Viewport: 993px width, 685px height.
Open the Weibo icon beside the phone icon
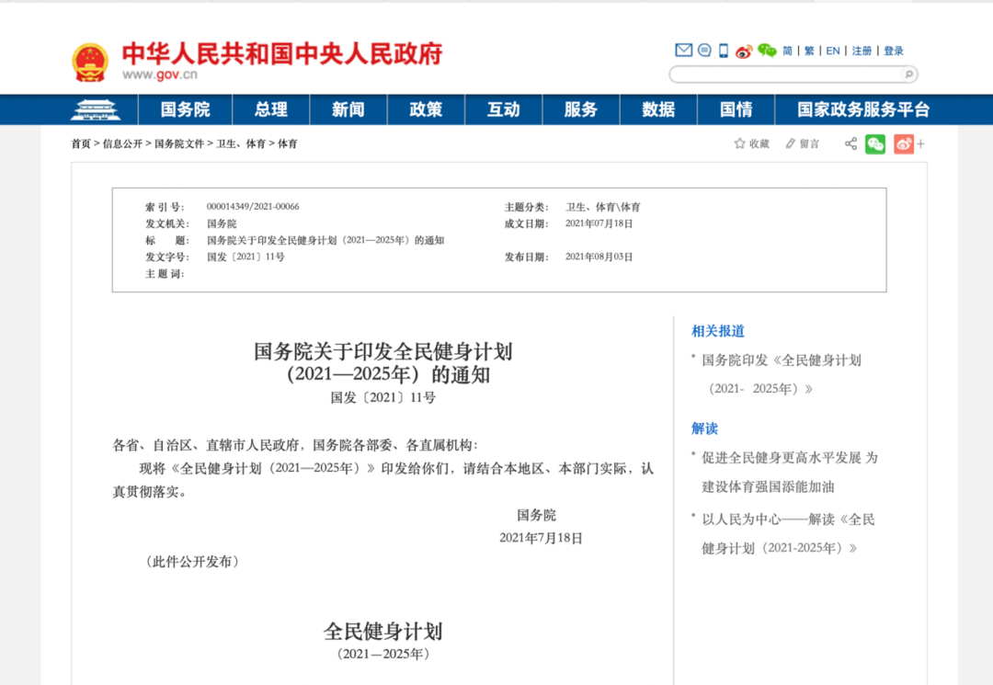pyautogui.click(x=744, y=51)
